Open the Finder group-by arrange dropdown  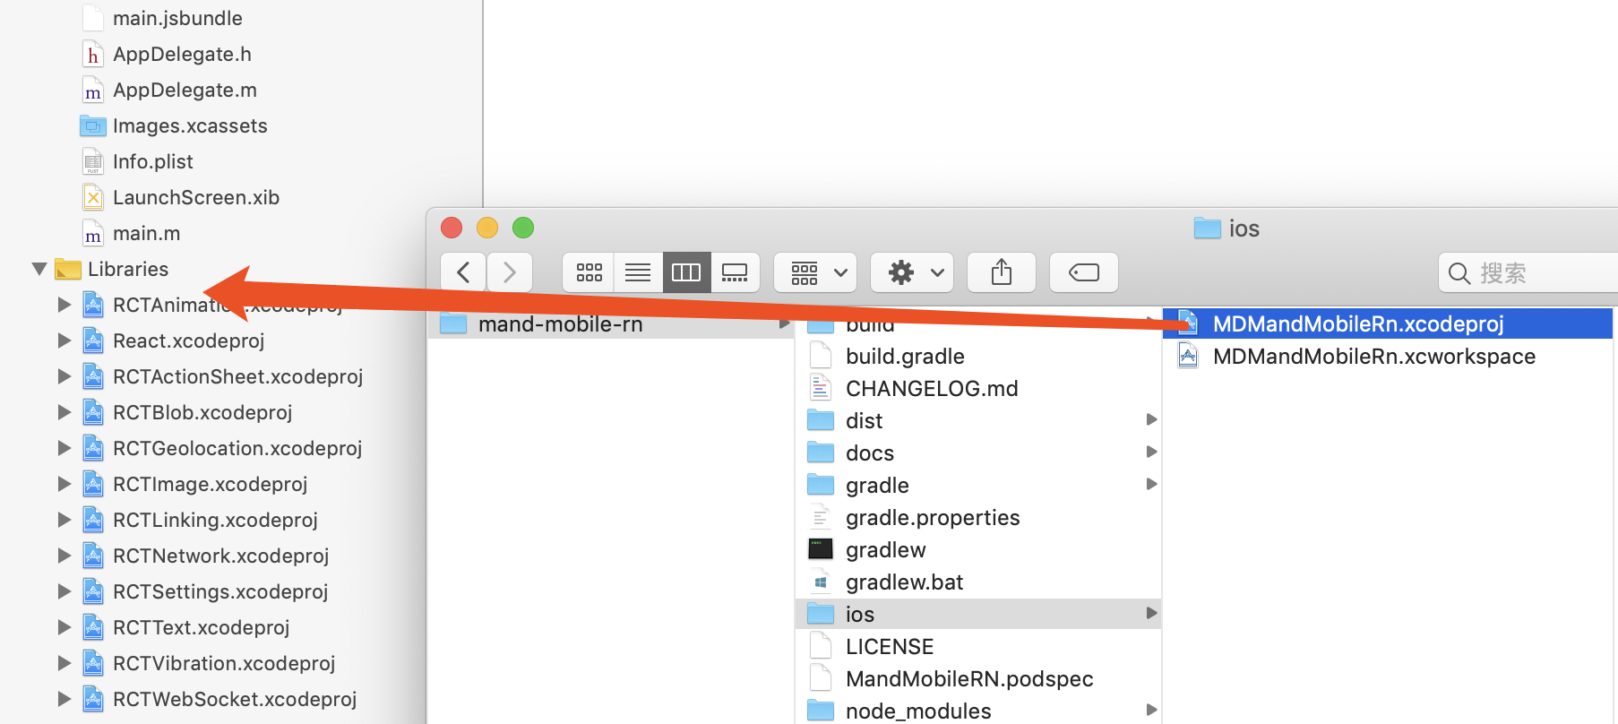coord(815,272)
